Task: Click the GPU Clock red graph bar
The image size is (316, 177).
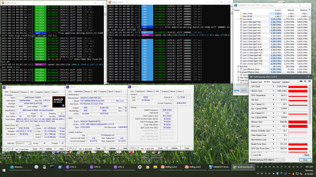Action: 298,87
